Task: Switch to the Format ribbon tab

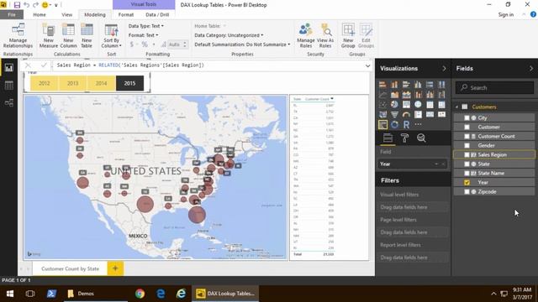Action: [x=126, y=15]
